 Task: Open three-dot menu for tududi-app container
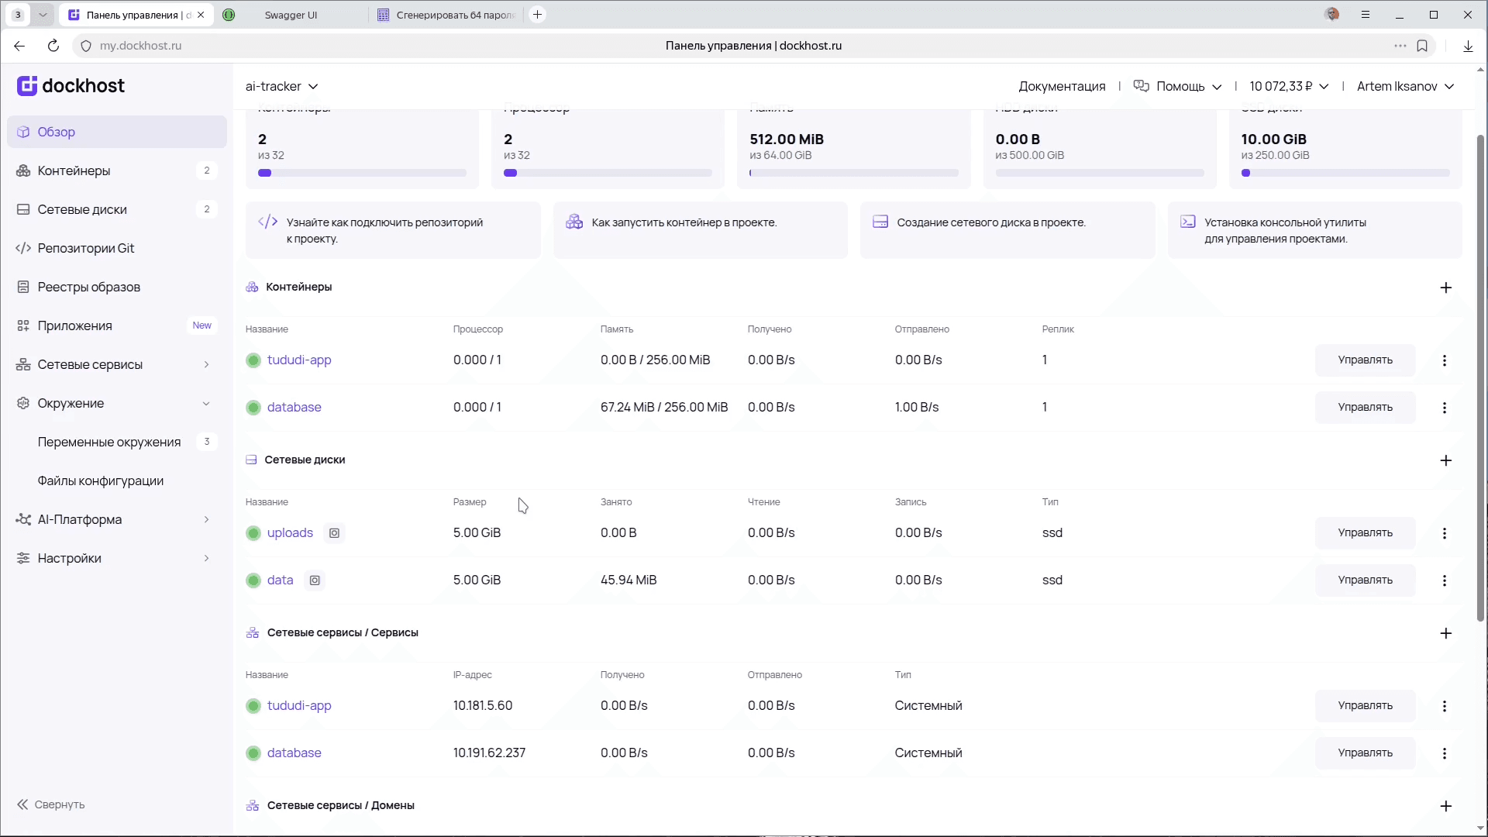[1444, 360]
